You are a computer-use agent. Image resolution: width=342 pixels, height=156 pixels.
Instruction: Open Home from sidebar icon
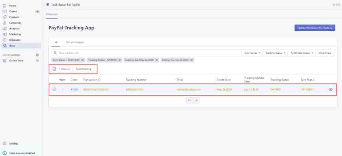click(5, 6)
